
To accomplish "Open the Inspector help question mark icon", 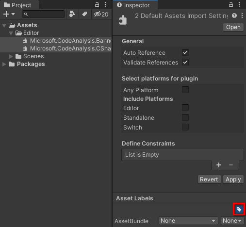I will click(234, 16).
